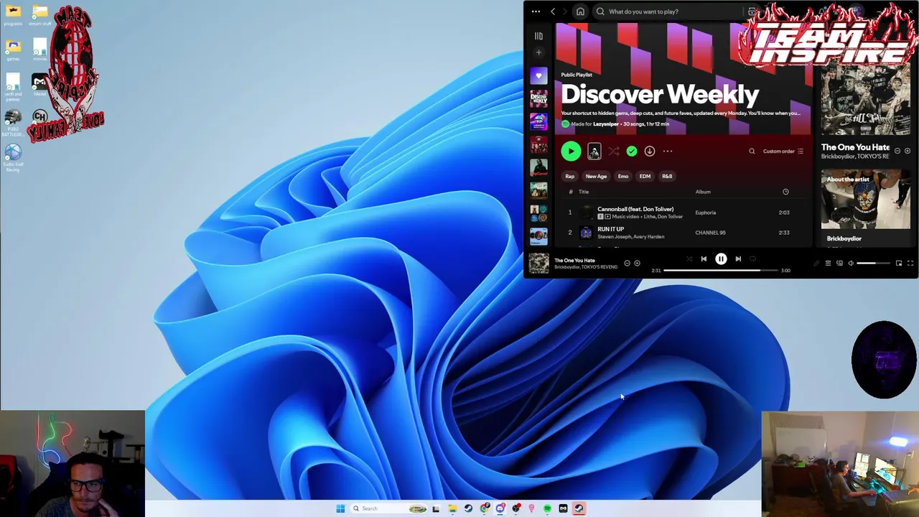919x517 pixels.
Task: Skip to the previous track
Action: coord(704,259)
